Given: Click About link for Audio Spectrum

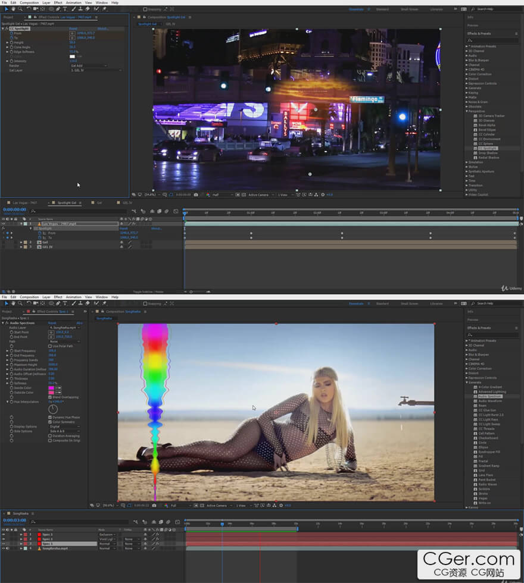Looking at the screenshot, I should [79, 322].
